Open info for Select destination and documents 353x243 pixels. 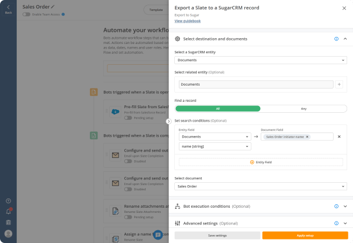pyautogui.click(x=336, y=39)
